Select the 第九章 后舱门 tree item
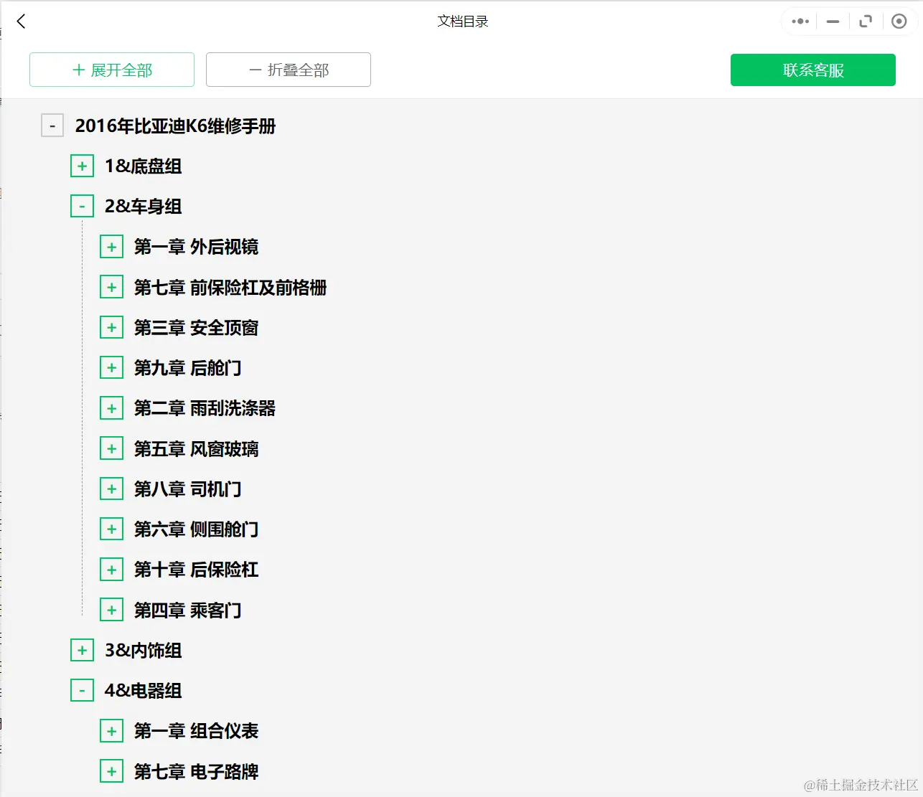 pyautogui.click(x=189, y=367)
